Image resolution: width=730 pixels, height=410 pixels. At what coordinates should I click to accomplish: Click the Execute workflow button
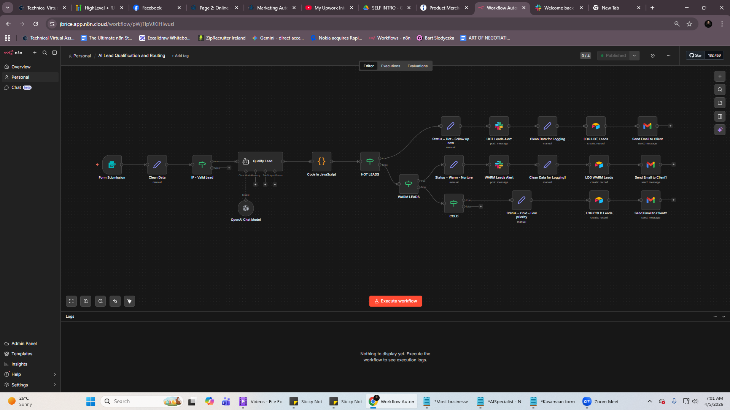click(395, 301)
